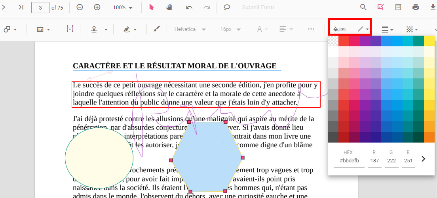The image size is (437, 198).
Task: Select the cream ellipse annotation
Action: click(99, 158)
